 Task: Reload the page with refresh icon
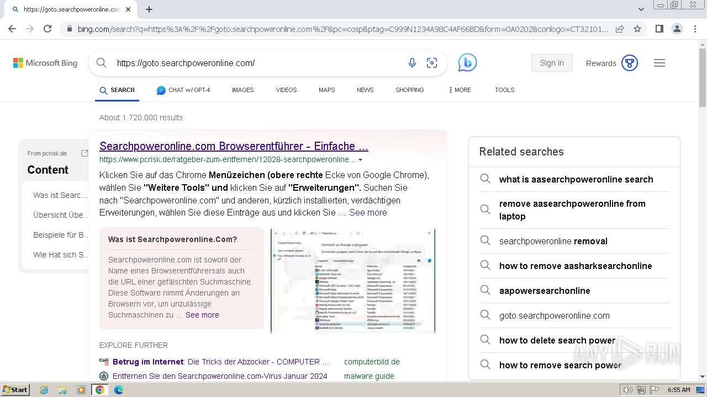click(x=48, y=29)
